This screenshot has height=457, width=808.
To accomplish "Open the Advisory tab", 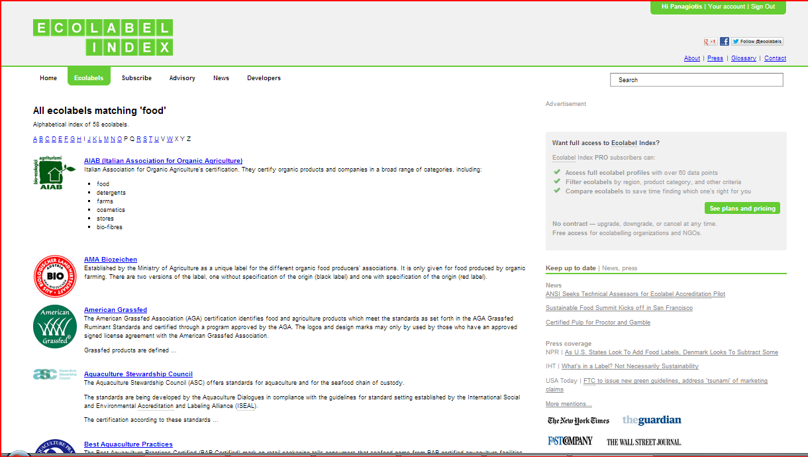I will (x=182, y=78).
